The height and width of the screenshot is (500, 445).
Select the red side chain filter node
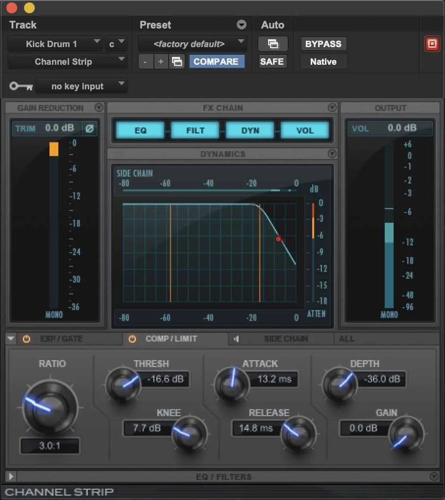[278, 239]
